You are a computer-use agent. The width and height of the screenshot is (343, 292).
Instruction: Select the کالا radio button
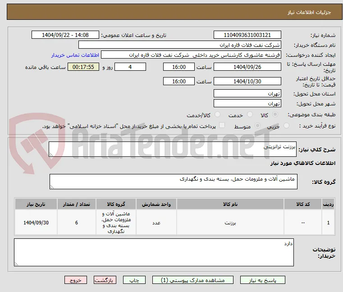point(275,114)
